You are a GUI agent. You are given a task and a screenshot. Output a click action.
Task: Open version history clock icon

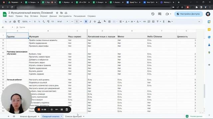click(x=153, y=14)
